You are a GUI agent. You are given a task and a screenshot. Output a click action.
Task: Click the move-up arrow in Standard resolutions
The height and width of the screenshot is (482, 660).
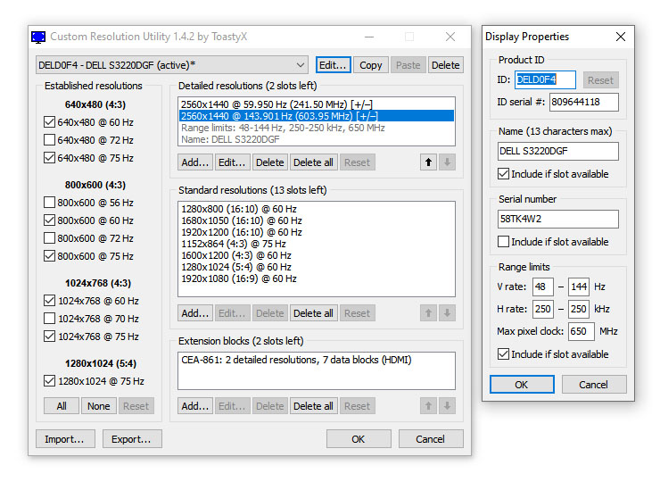(x=428, y=313)
